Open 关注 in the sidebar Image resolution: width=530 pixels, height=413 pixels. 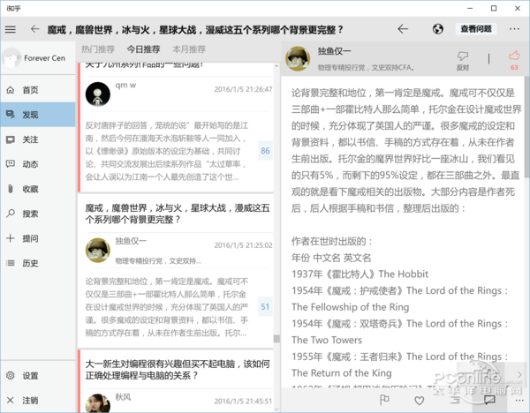tap(38, 139)
